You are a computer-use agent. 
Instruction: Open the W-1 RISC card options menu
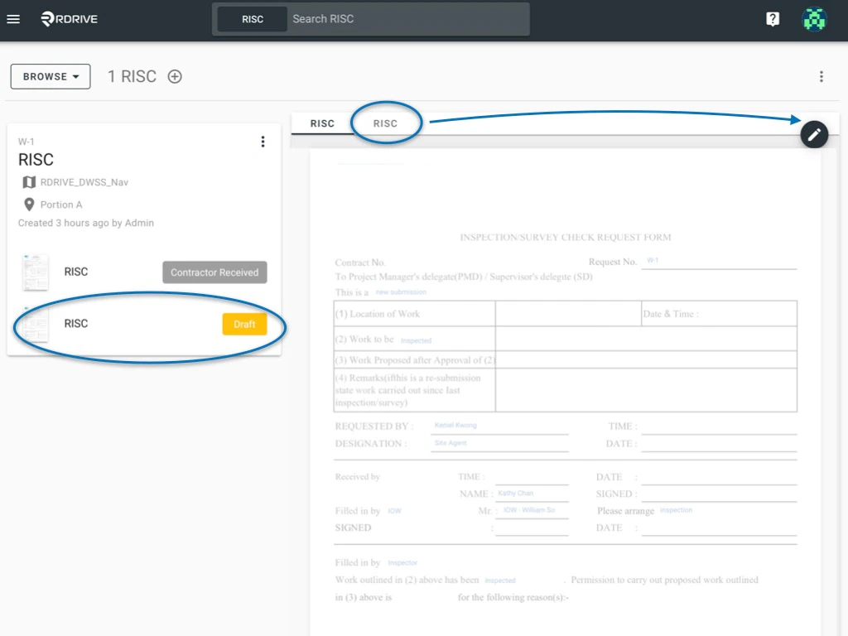point(263,142)
